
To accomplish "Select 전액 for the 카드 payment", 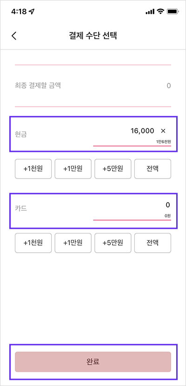I will click(153, 243).
